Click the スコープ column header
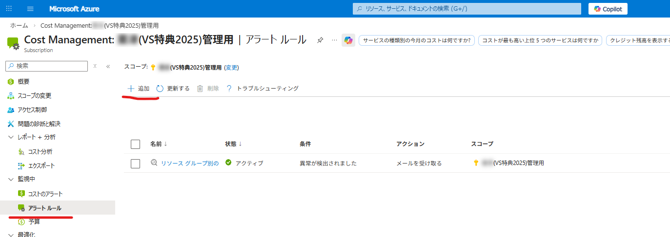Screen dimensions: 670x237 [x=482, y=144]
